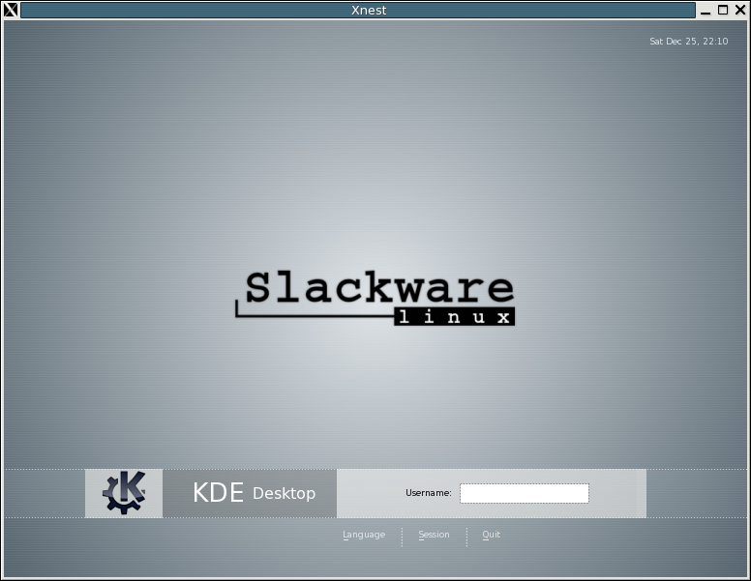Select the Quit option

[491, 535]
